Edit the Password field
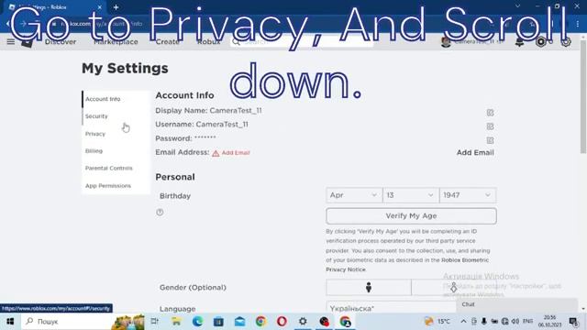The width and height of the screenshot is (587, 330). 490,140
